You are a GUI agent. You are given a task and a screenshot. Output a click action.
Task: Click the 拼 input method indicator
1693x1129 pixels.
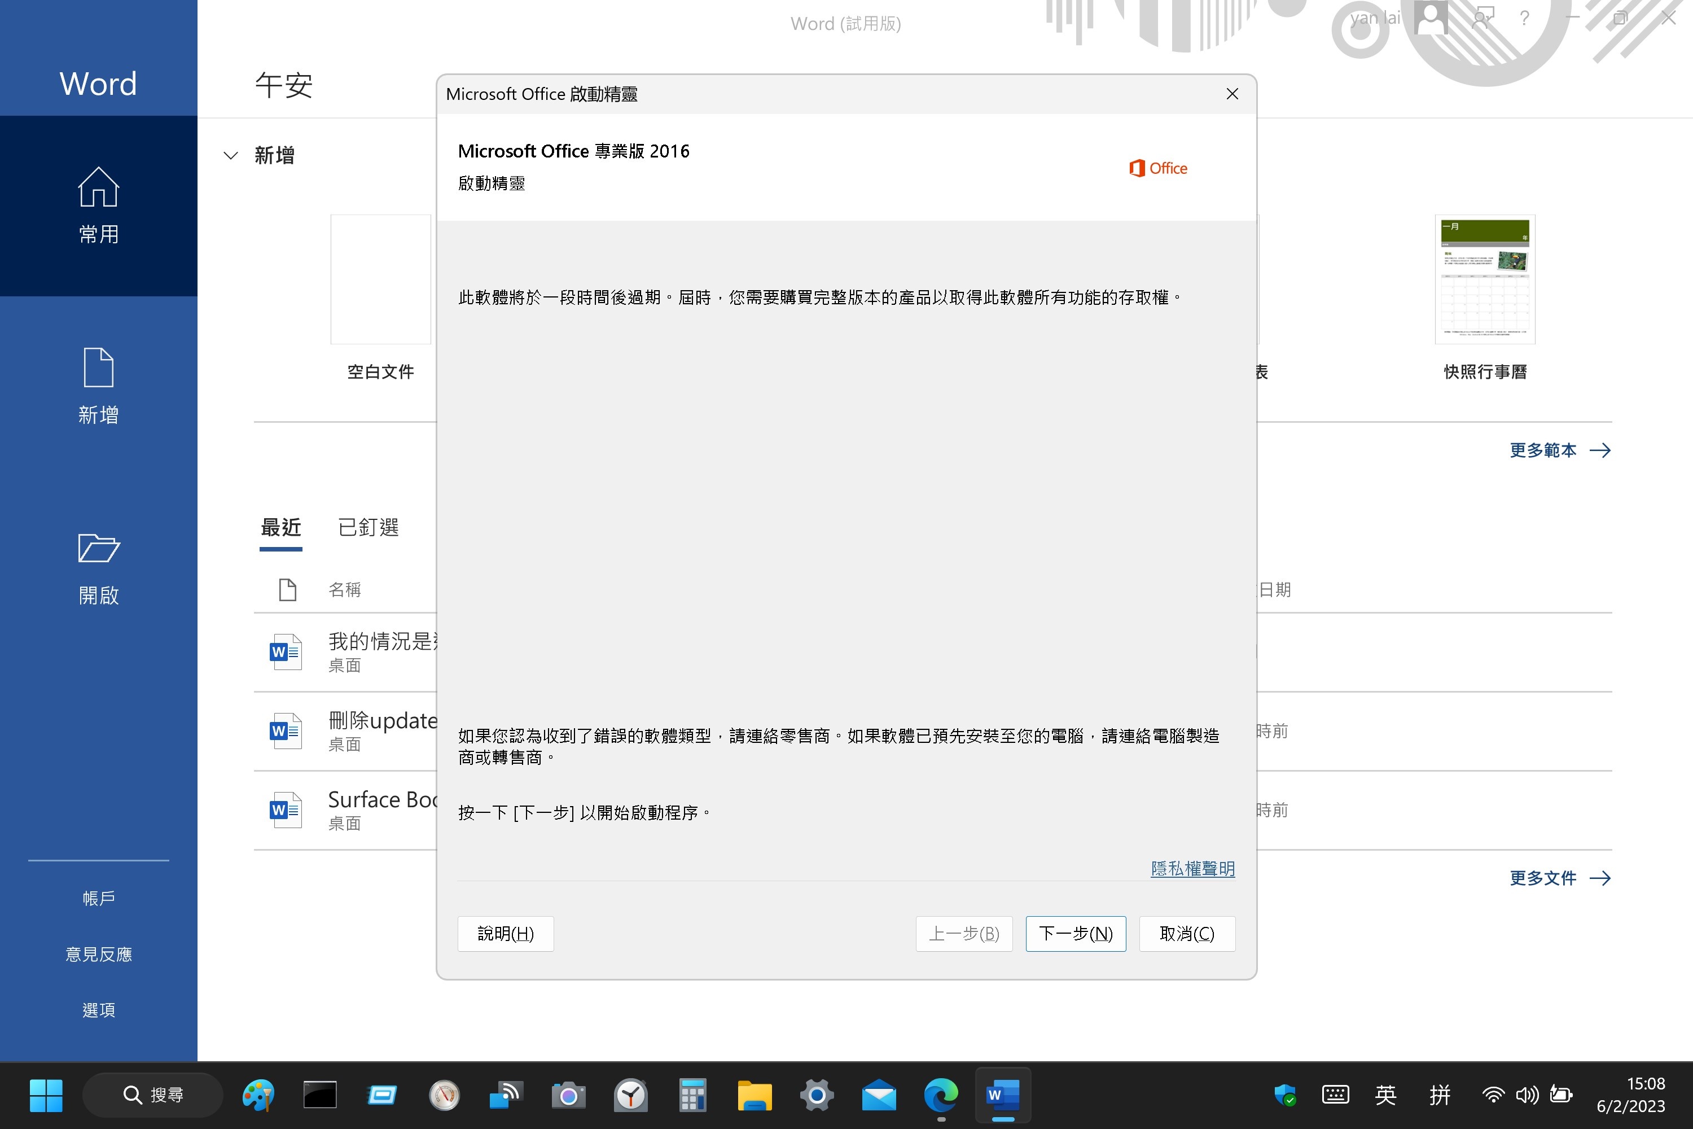click(x=1440, y=1095)
